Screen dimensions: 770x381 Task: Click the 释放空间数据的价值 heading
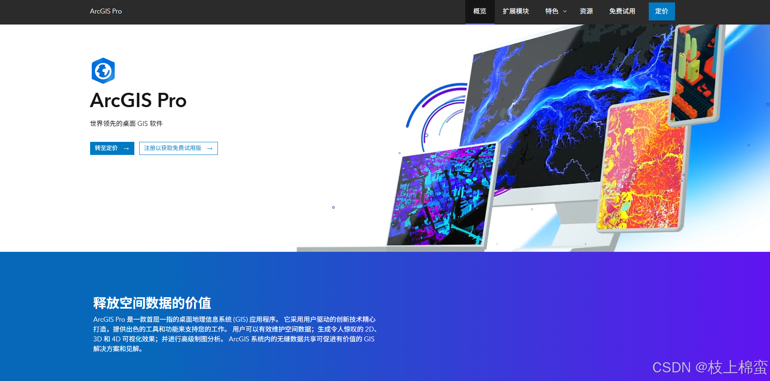[152, 303]
